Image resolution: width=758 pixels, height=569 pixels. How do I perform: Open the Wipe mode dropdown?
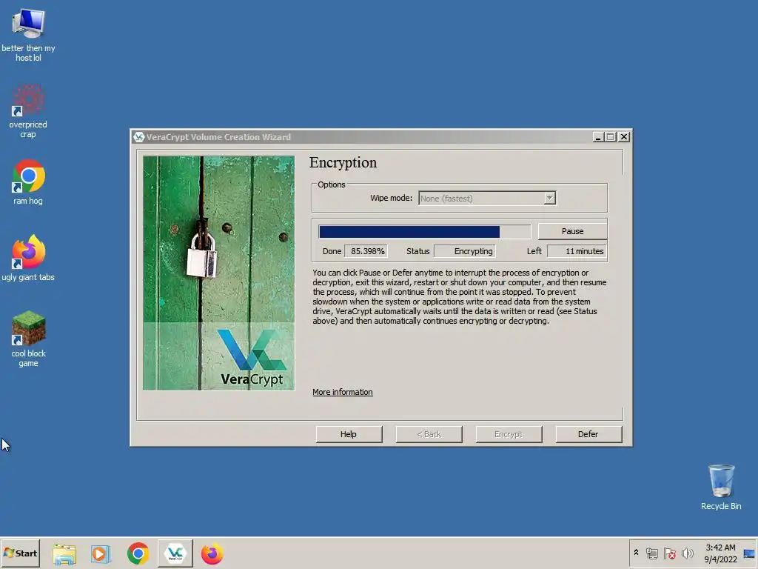coord(487,198)
